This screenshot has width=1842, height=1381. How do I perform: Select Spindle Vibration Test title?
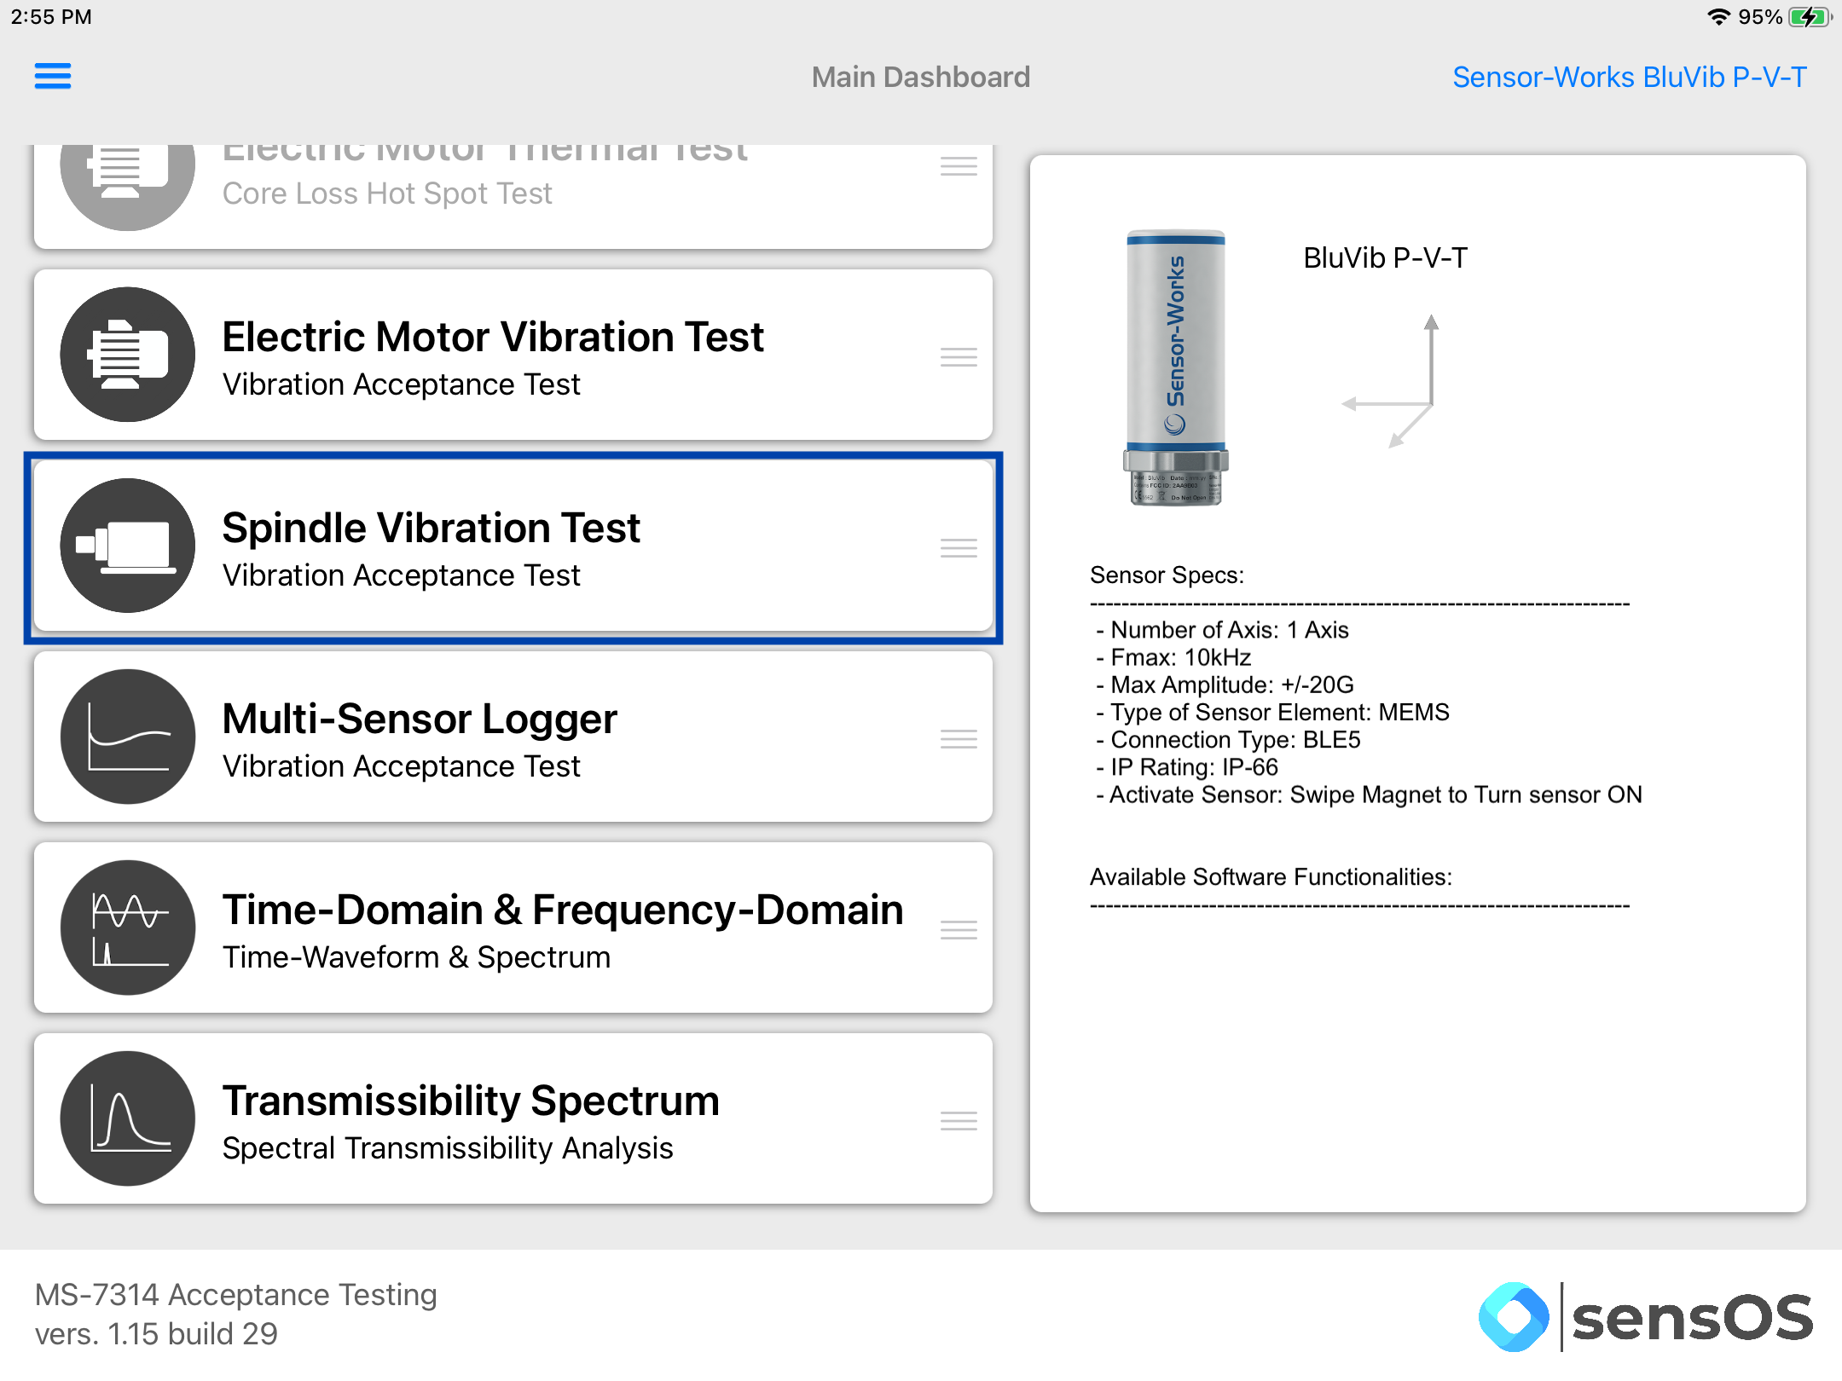(x=431, y=528)
